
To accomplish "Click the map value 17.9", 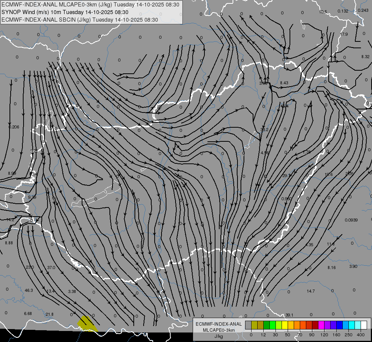I will 344,34.
